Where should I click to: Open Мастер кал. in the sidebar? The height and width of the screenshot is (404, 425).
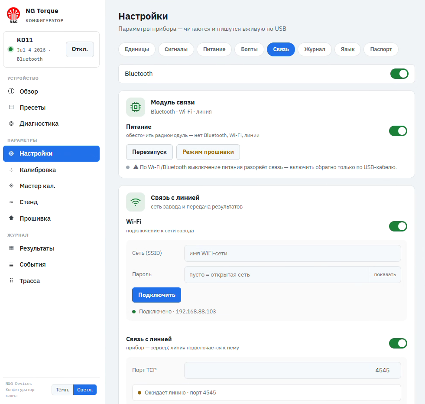coord(51,186)
